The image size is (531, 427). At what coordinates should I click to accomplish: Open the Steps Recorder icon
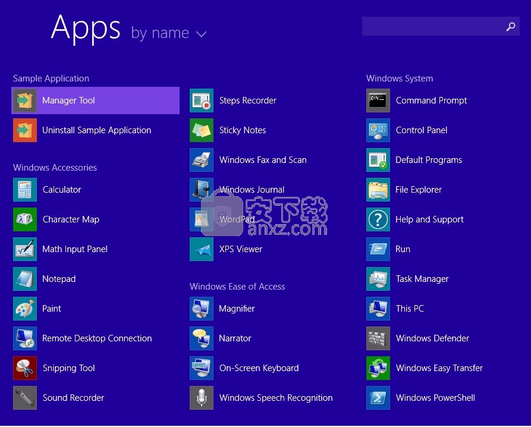(x=202, y=101)
